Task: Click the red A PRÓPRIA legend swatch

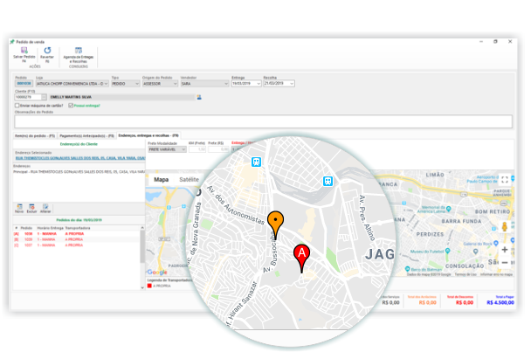Action: (149, 286)
